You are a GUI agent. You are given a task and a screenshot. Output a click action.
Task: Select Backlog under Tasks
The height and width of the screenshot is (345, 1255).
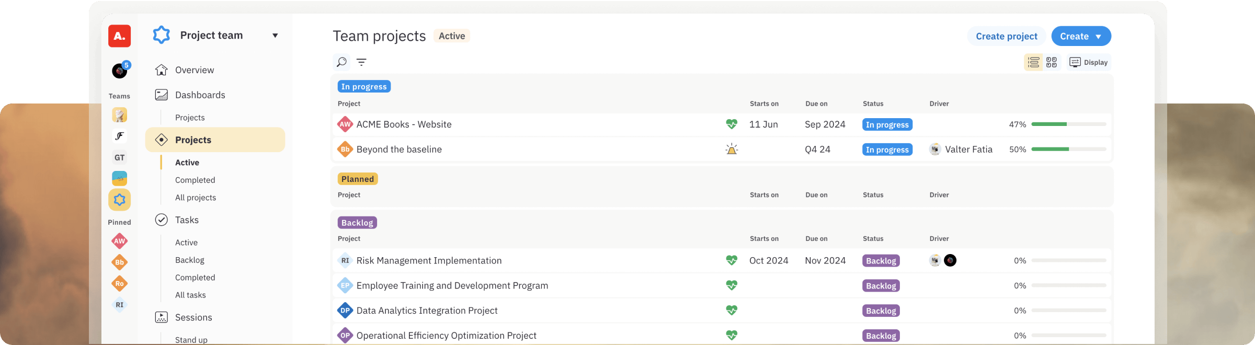tap(190, 260)
